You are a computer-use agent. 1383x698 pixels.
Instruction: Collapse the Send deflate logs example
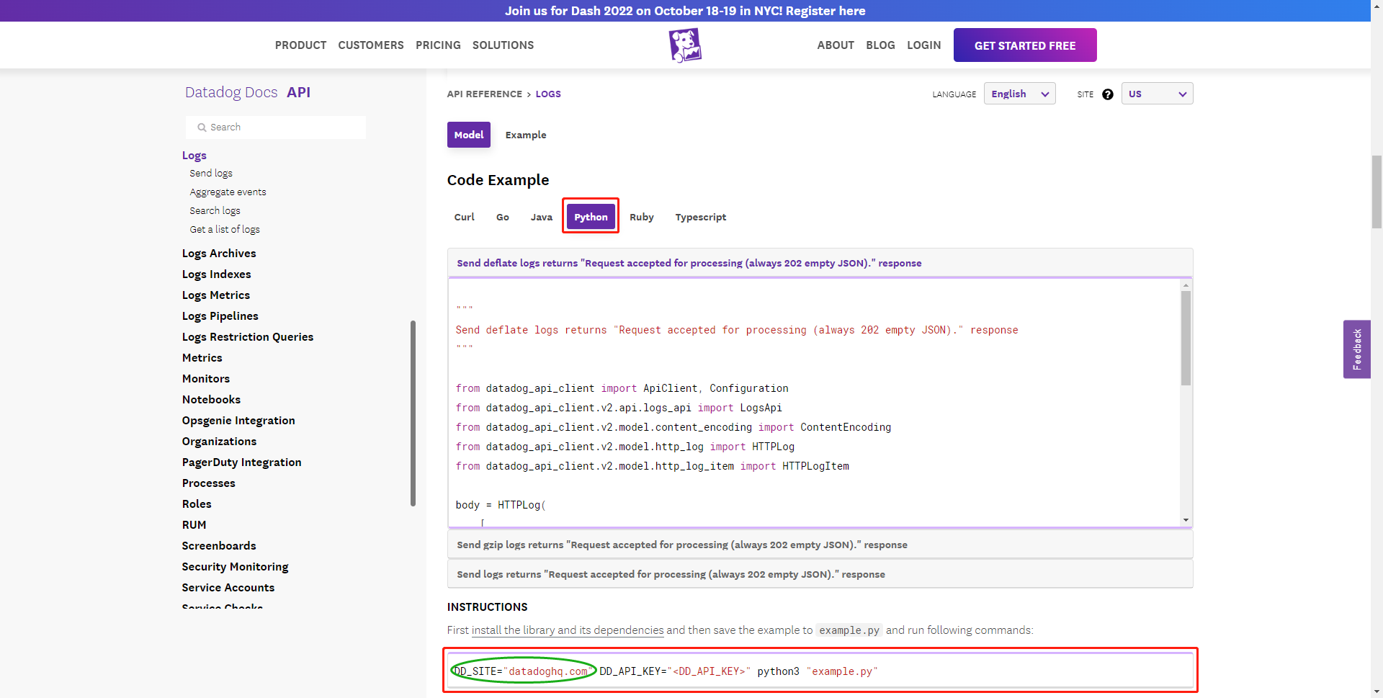689,263
